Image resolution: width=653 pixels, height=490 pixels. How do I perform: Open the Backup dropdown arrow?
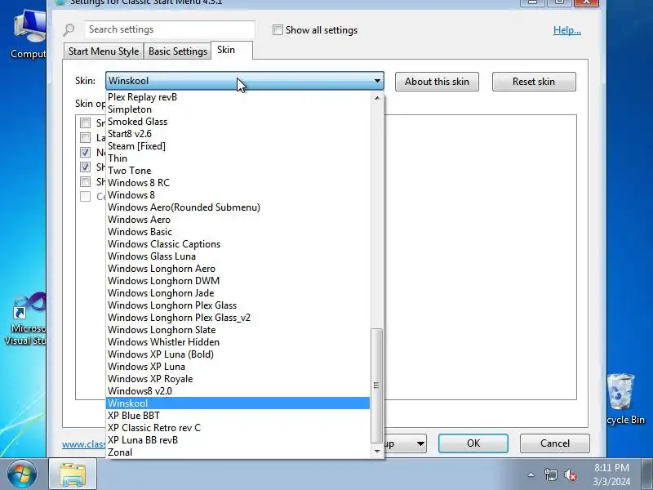(420, 443)
